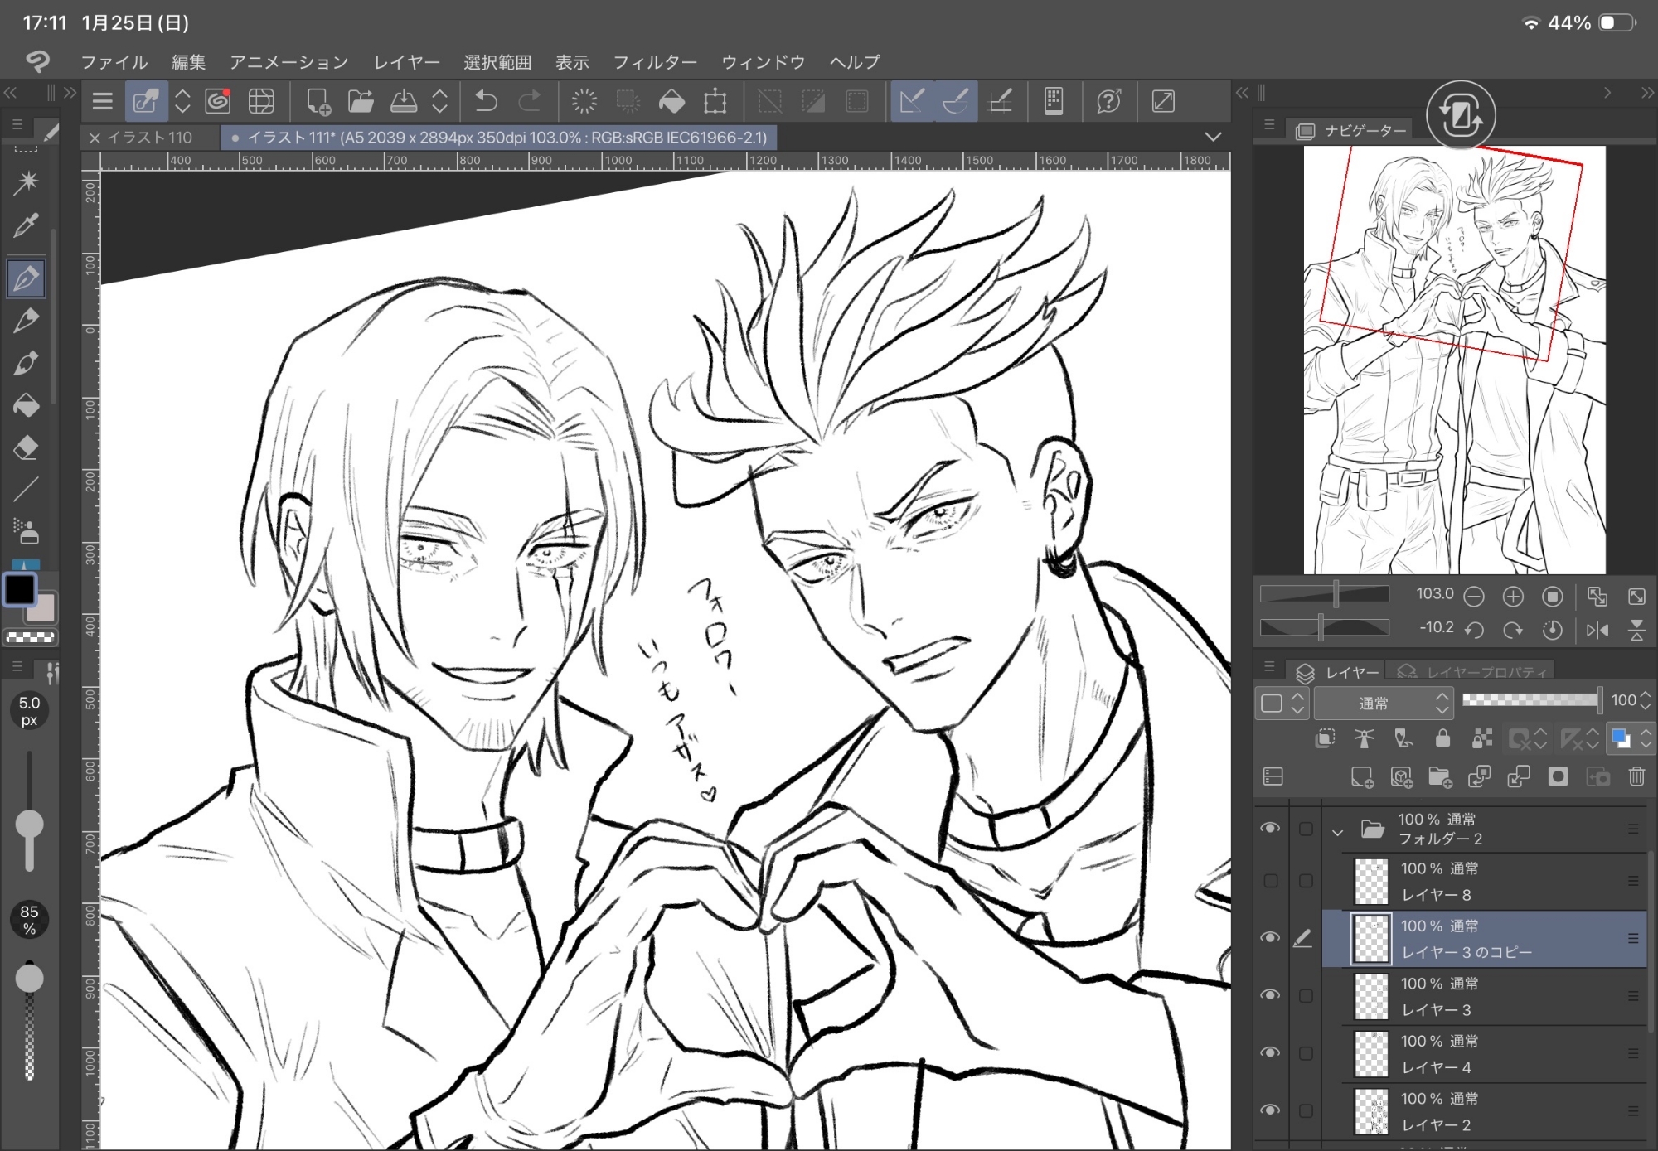The image size is (1658, 1151).
Task: Show the hidden layer レイヤー 8
Action: click(x=1270, y=881)
